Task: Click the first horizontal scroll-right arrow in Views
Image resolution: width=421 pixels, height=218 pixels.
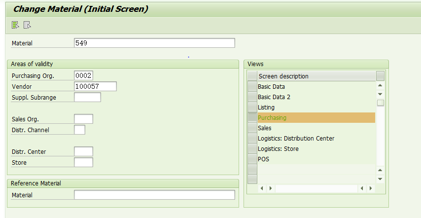Action: pyautogui.click(x=271, y=188)
